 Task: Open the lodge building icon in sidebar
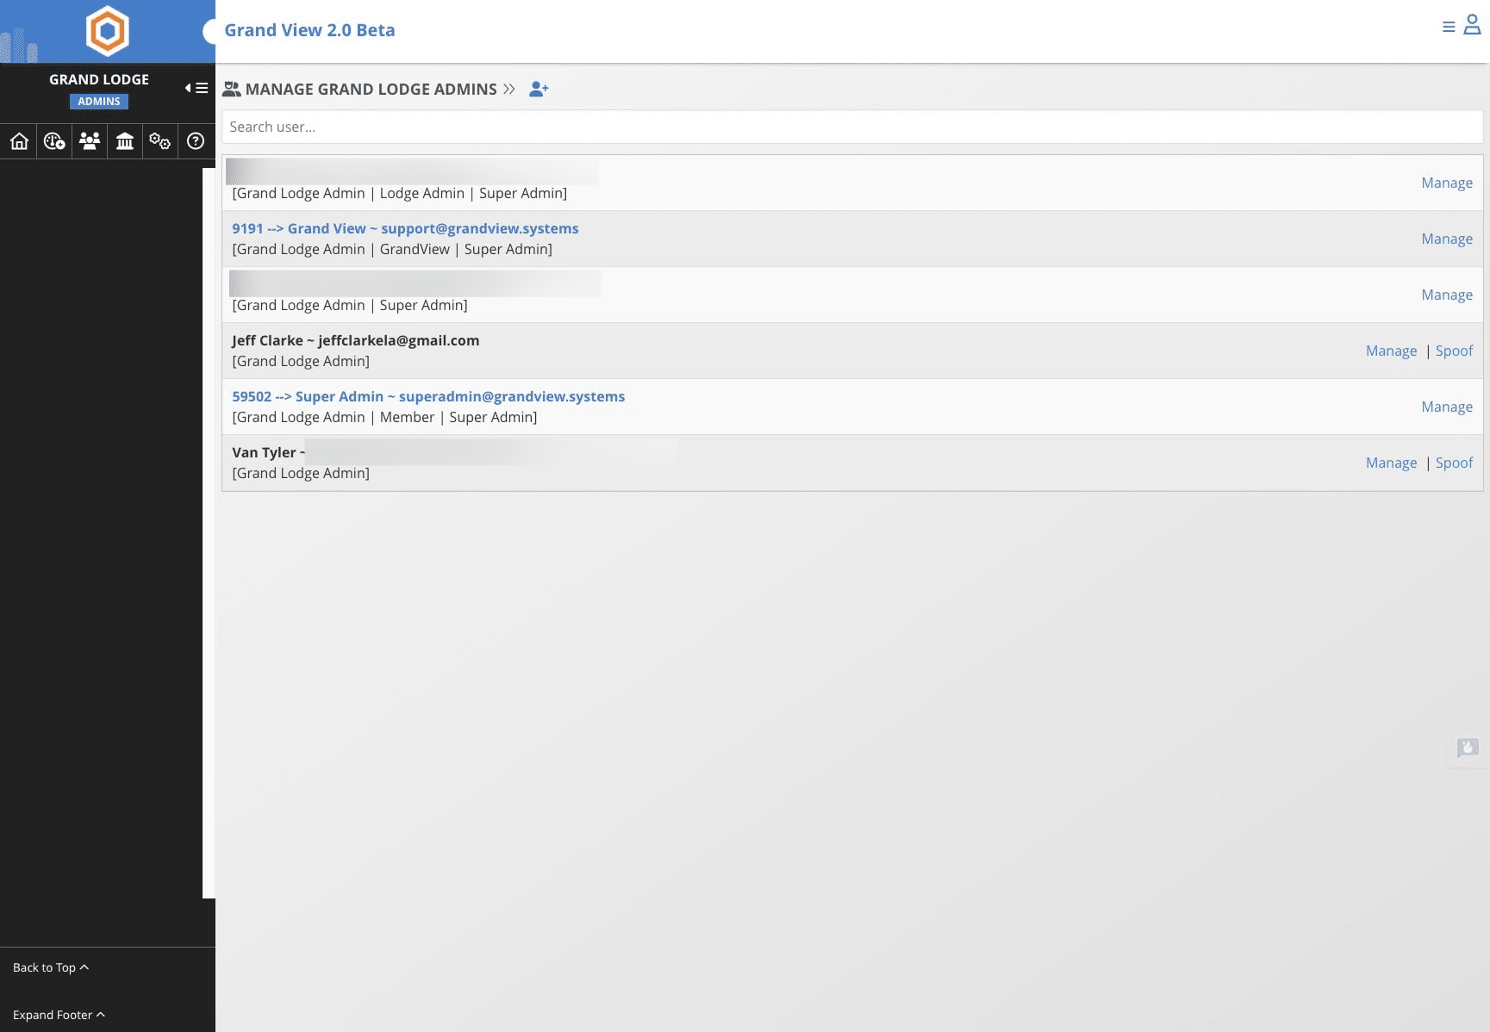pyautogui.click(x=125, y=141)
